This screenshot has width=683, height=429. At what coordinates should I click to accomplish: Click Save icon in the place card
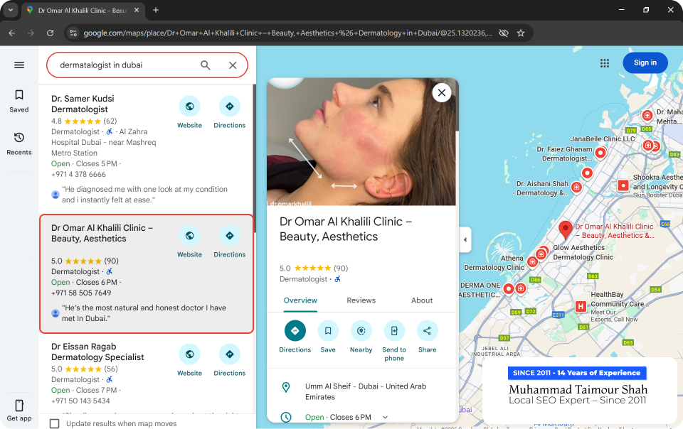[328, 331]
